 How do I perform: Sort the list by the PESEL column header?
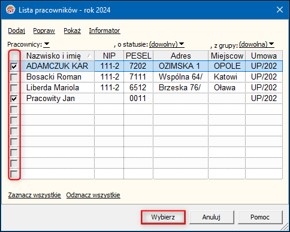coord(138,56)
